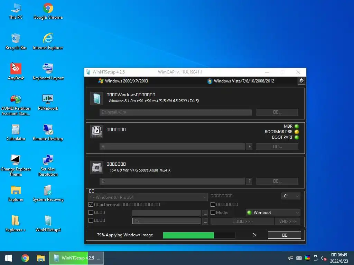
Task: Open Explorer++ desktop icon
Action: (x=16, y=224)
